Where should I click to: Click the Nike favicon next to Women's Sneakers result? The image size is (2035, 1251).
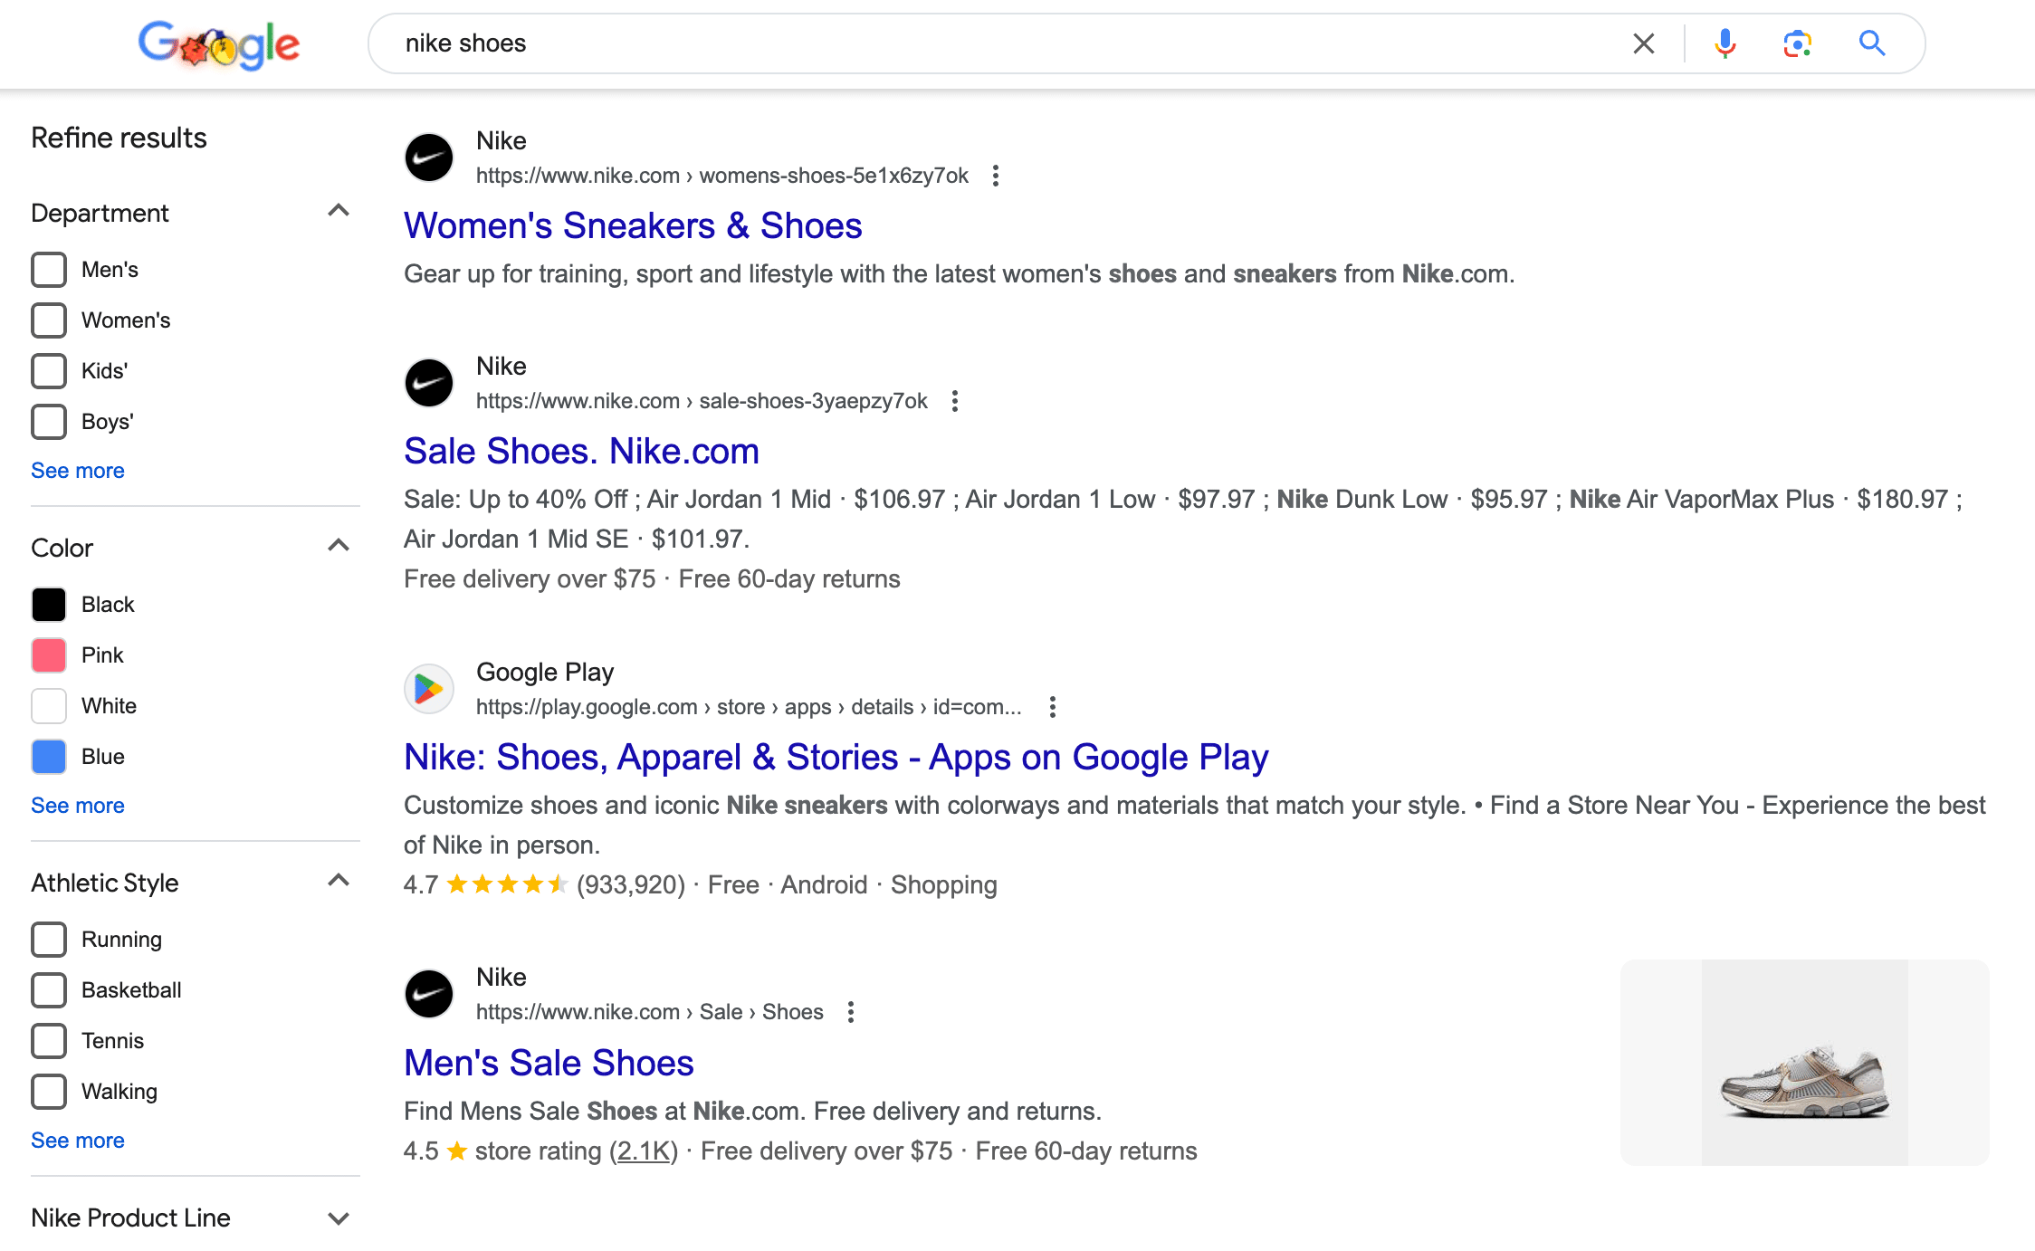coord(428,157)
